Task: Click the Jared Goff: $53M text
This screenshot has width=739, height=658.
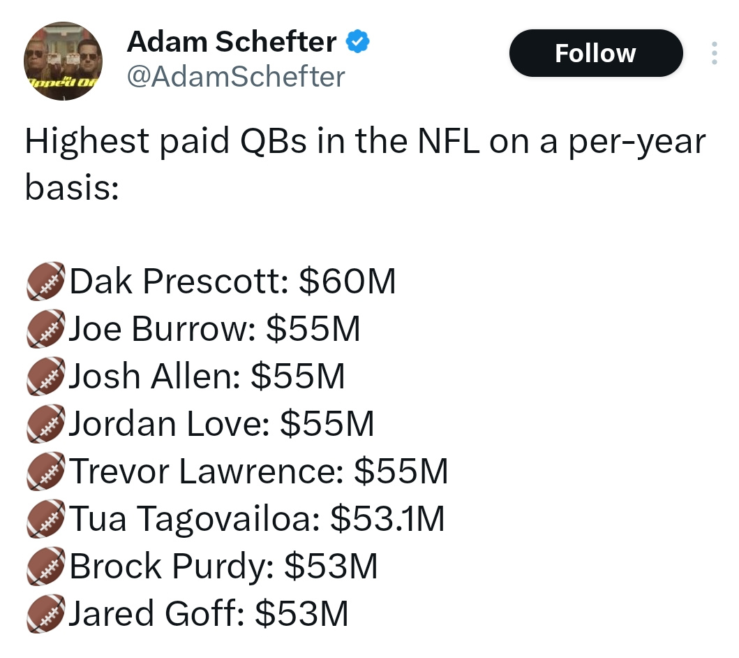Action: click(x=209, y=614)
